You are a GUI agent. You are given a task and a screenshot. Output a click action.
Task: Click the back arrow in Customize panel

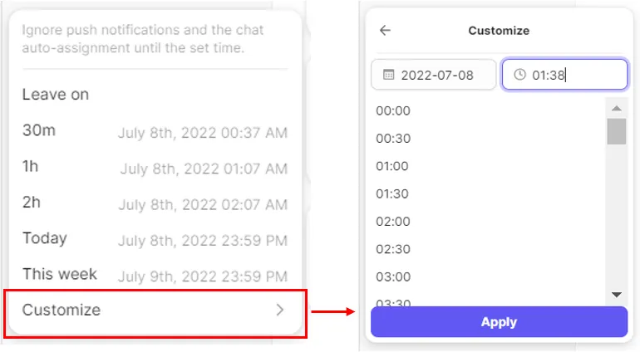tap(385, 31)
